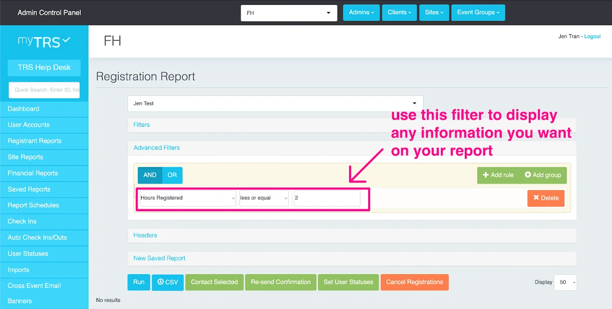Open Dashboard in the sidebar
This screenshot has width=612, height=309.
click(x=44, y=109)
